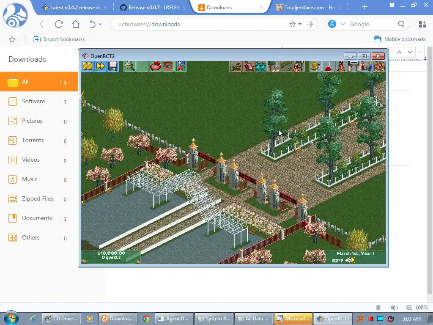
Task: Expand the dropdown beside the bookmark star
Action: coord(300,24)
